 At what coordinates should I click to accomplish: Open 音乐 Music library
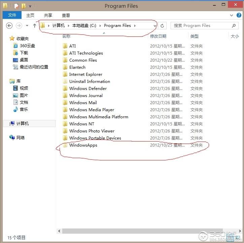pyautogui.click(x=24, y=109)
